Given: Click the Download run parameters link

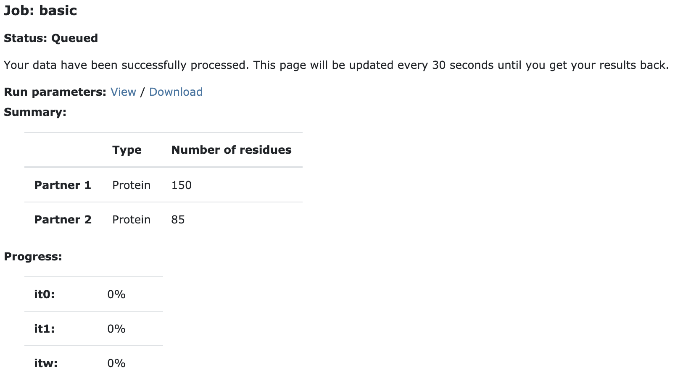Looking at the screenshot, I should pyautogui.click(x=176, y=92).
